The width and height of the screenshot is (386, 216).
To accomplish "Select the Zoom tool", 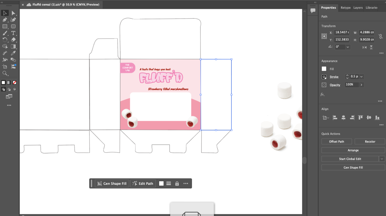I will pyautogui.click(x=5, y=73).
